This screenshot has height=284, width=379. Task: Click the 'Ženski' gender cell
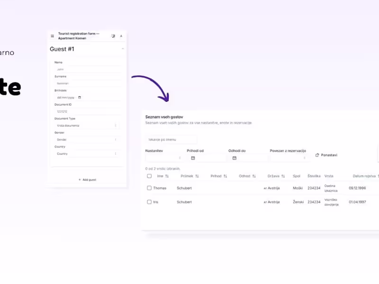pyautogui.click(x=298, y=202)
